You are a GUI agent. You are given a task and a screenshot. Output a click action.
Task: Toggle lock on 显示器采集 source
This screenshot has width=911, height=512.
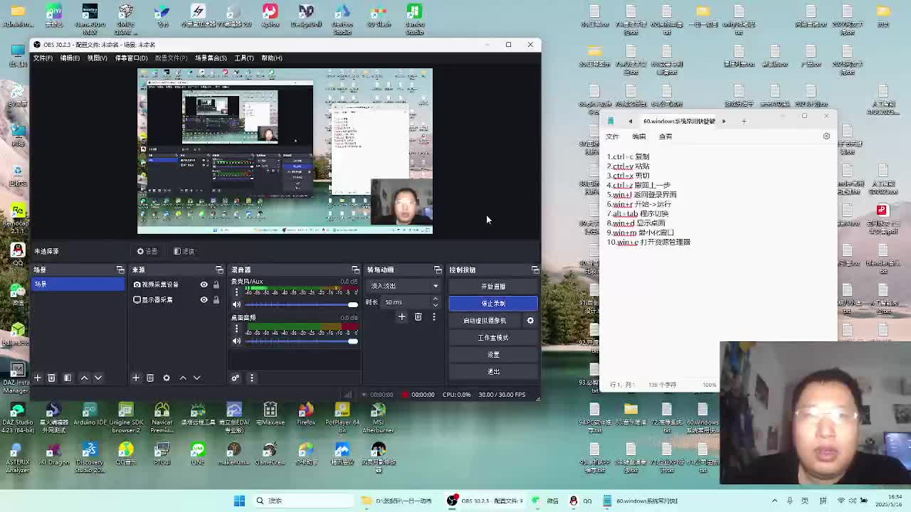click(x=216, y=299)
